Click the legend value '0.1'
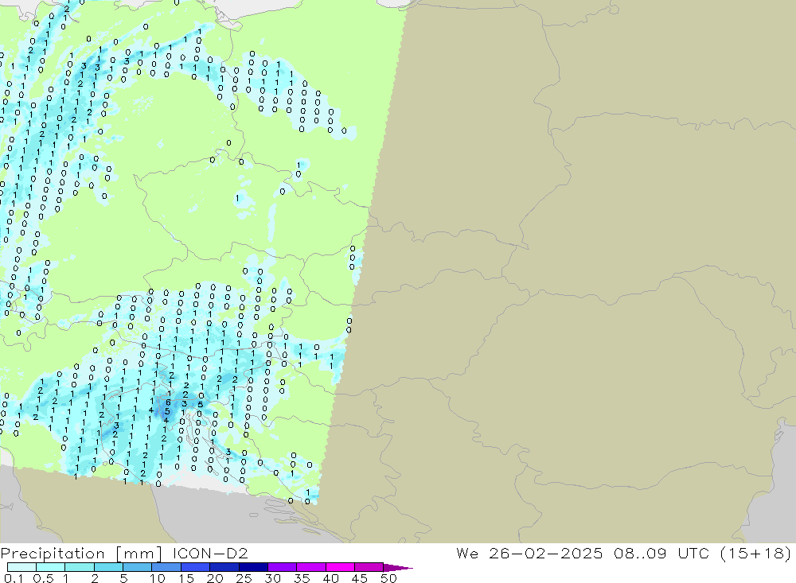Screen dimensions: 796x583 click(14, 578)
